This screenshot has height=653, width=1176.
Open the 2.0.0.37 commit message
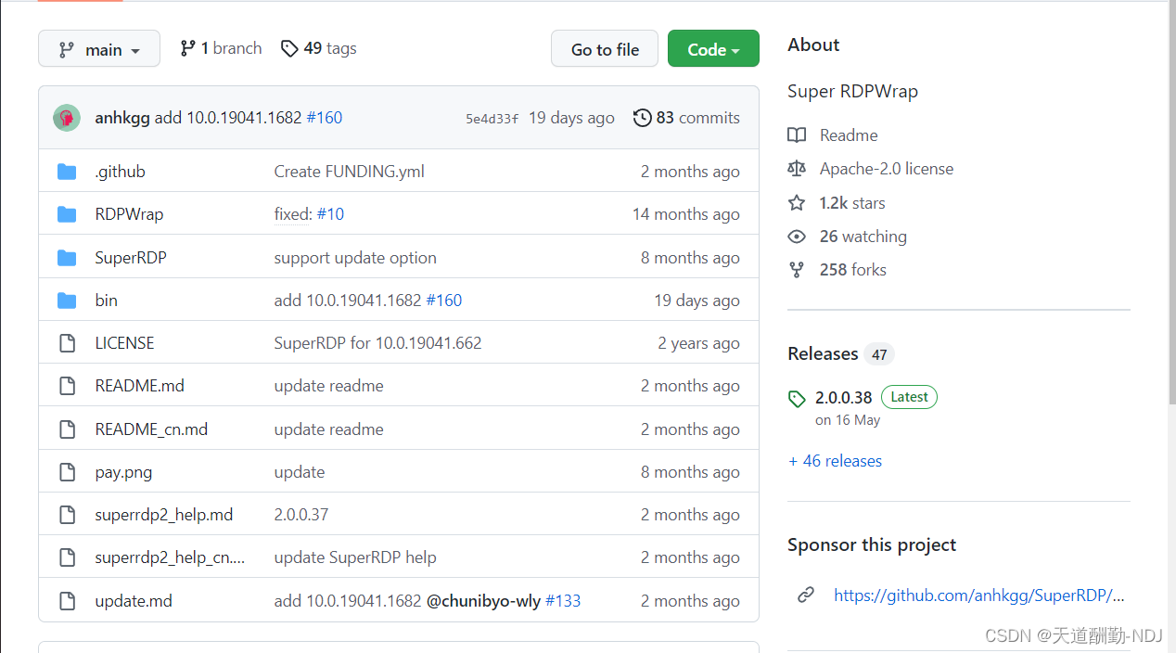[301, 515]
